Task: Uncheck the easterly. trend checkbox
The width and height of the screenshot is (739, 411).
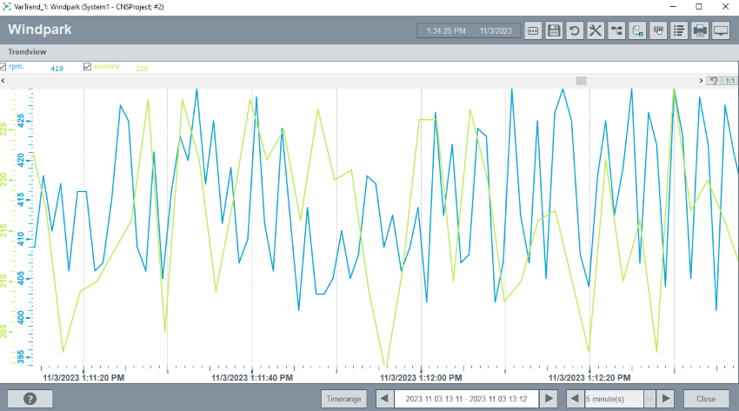Action: [87, 67]
